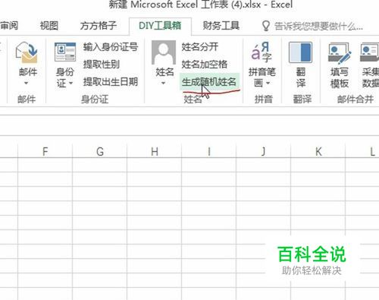This screenshot has width=379, height=300.
Task: Open the 拼音笔画 pinyin icon
Action: pyautogui.click(x=262, y=52)
